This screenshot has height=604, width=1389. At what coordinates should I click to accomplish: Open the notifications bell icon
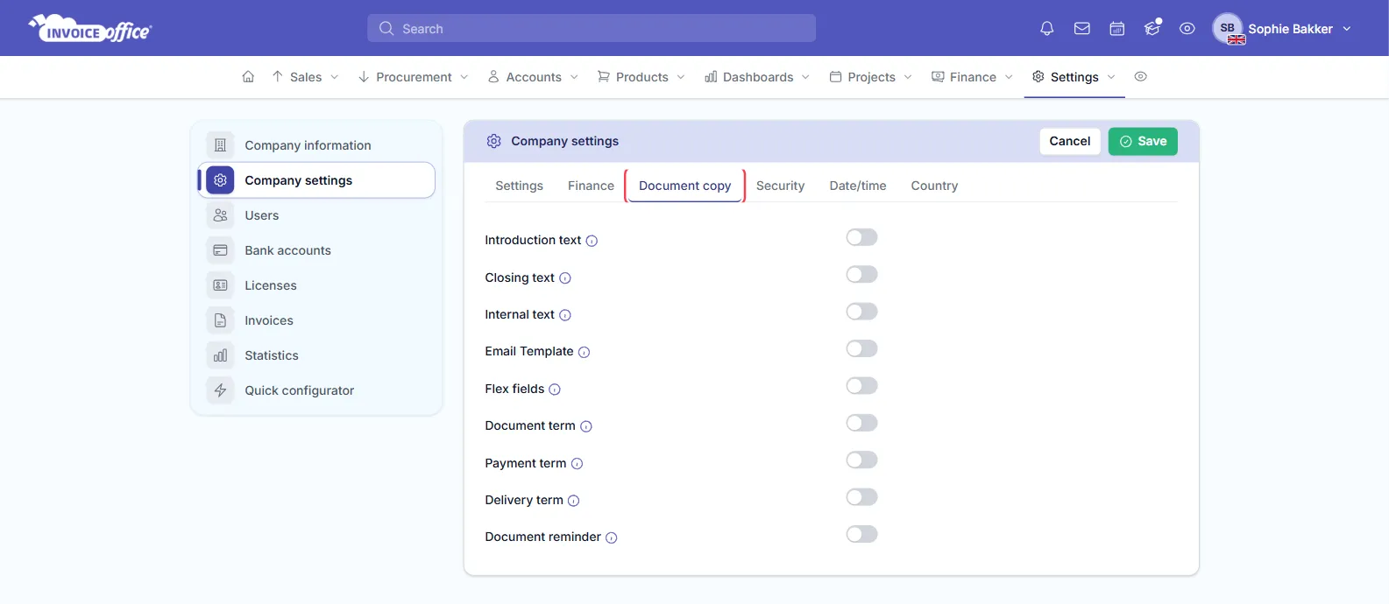coord(1046,29)
